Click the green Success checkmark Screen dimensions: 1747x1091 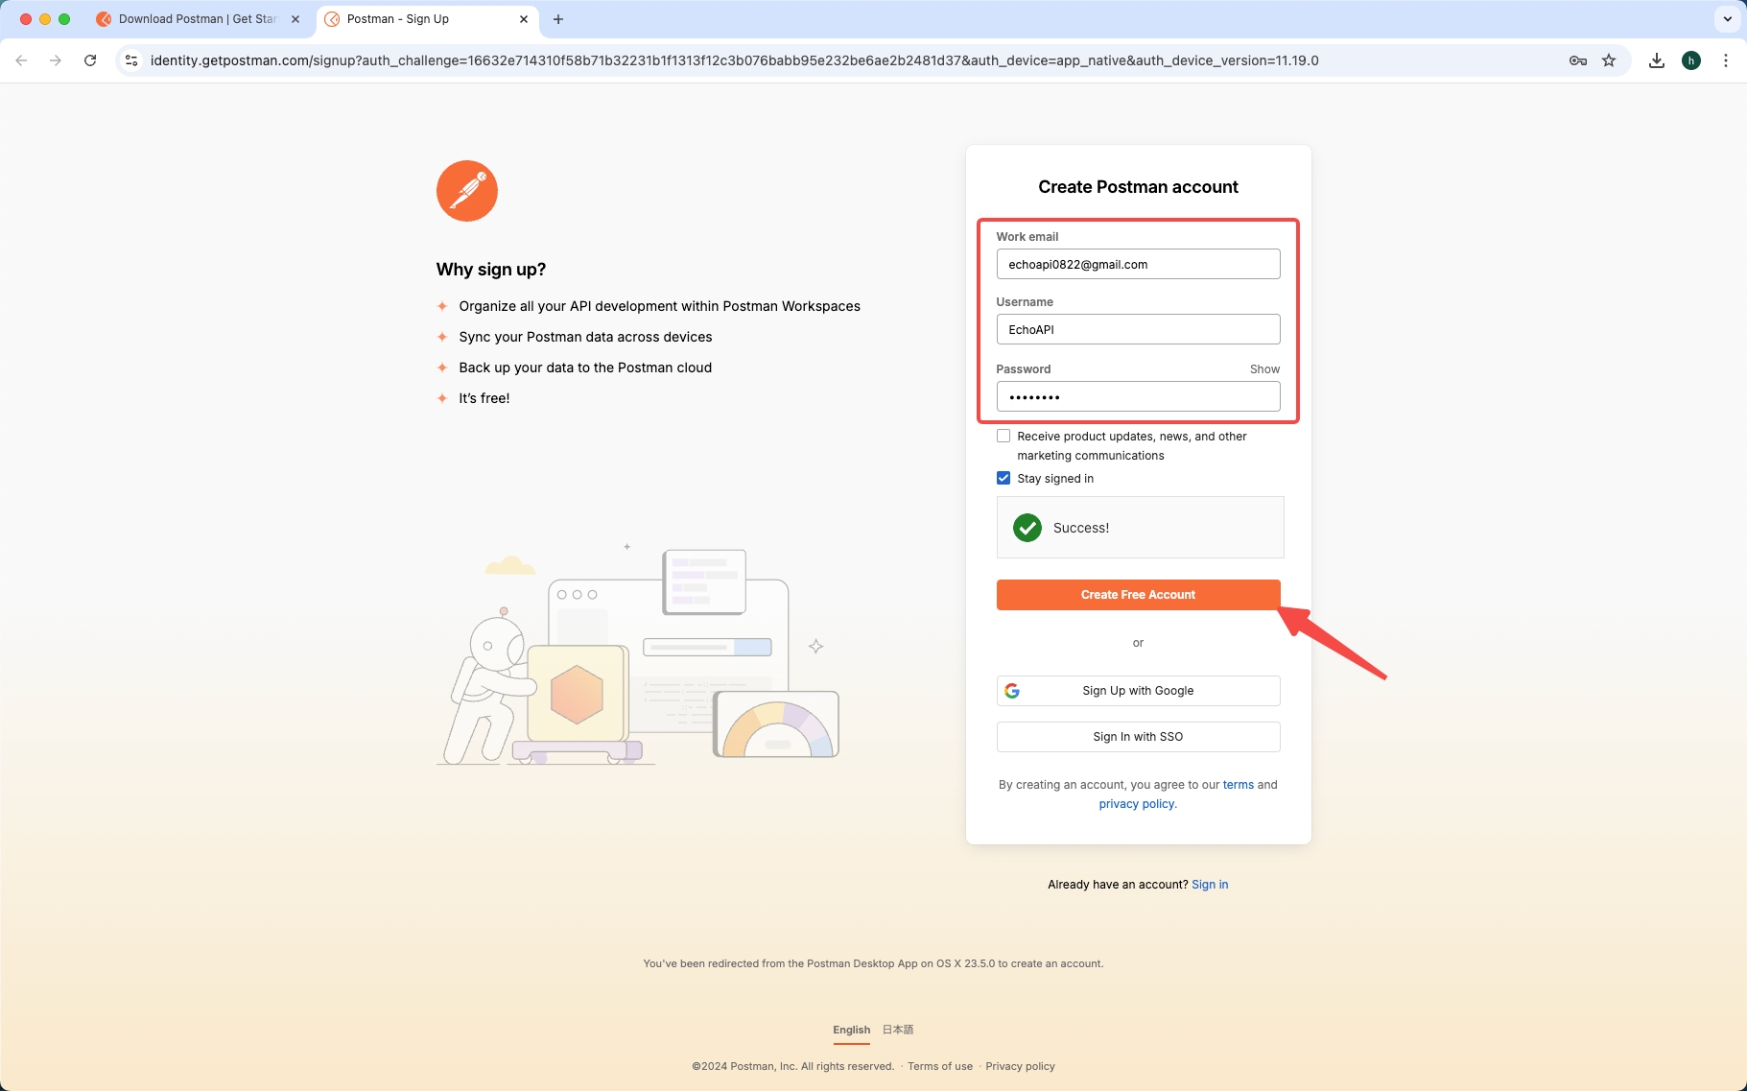click(1027, 528)
